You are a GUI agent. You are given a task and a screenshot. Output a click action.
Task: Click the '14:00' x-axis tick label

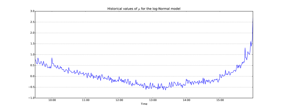pos(186,100)
